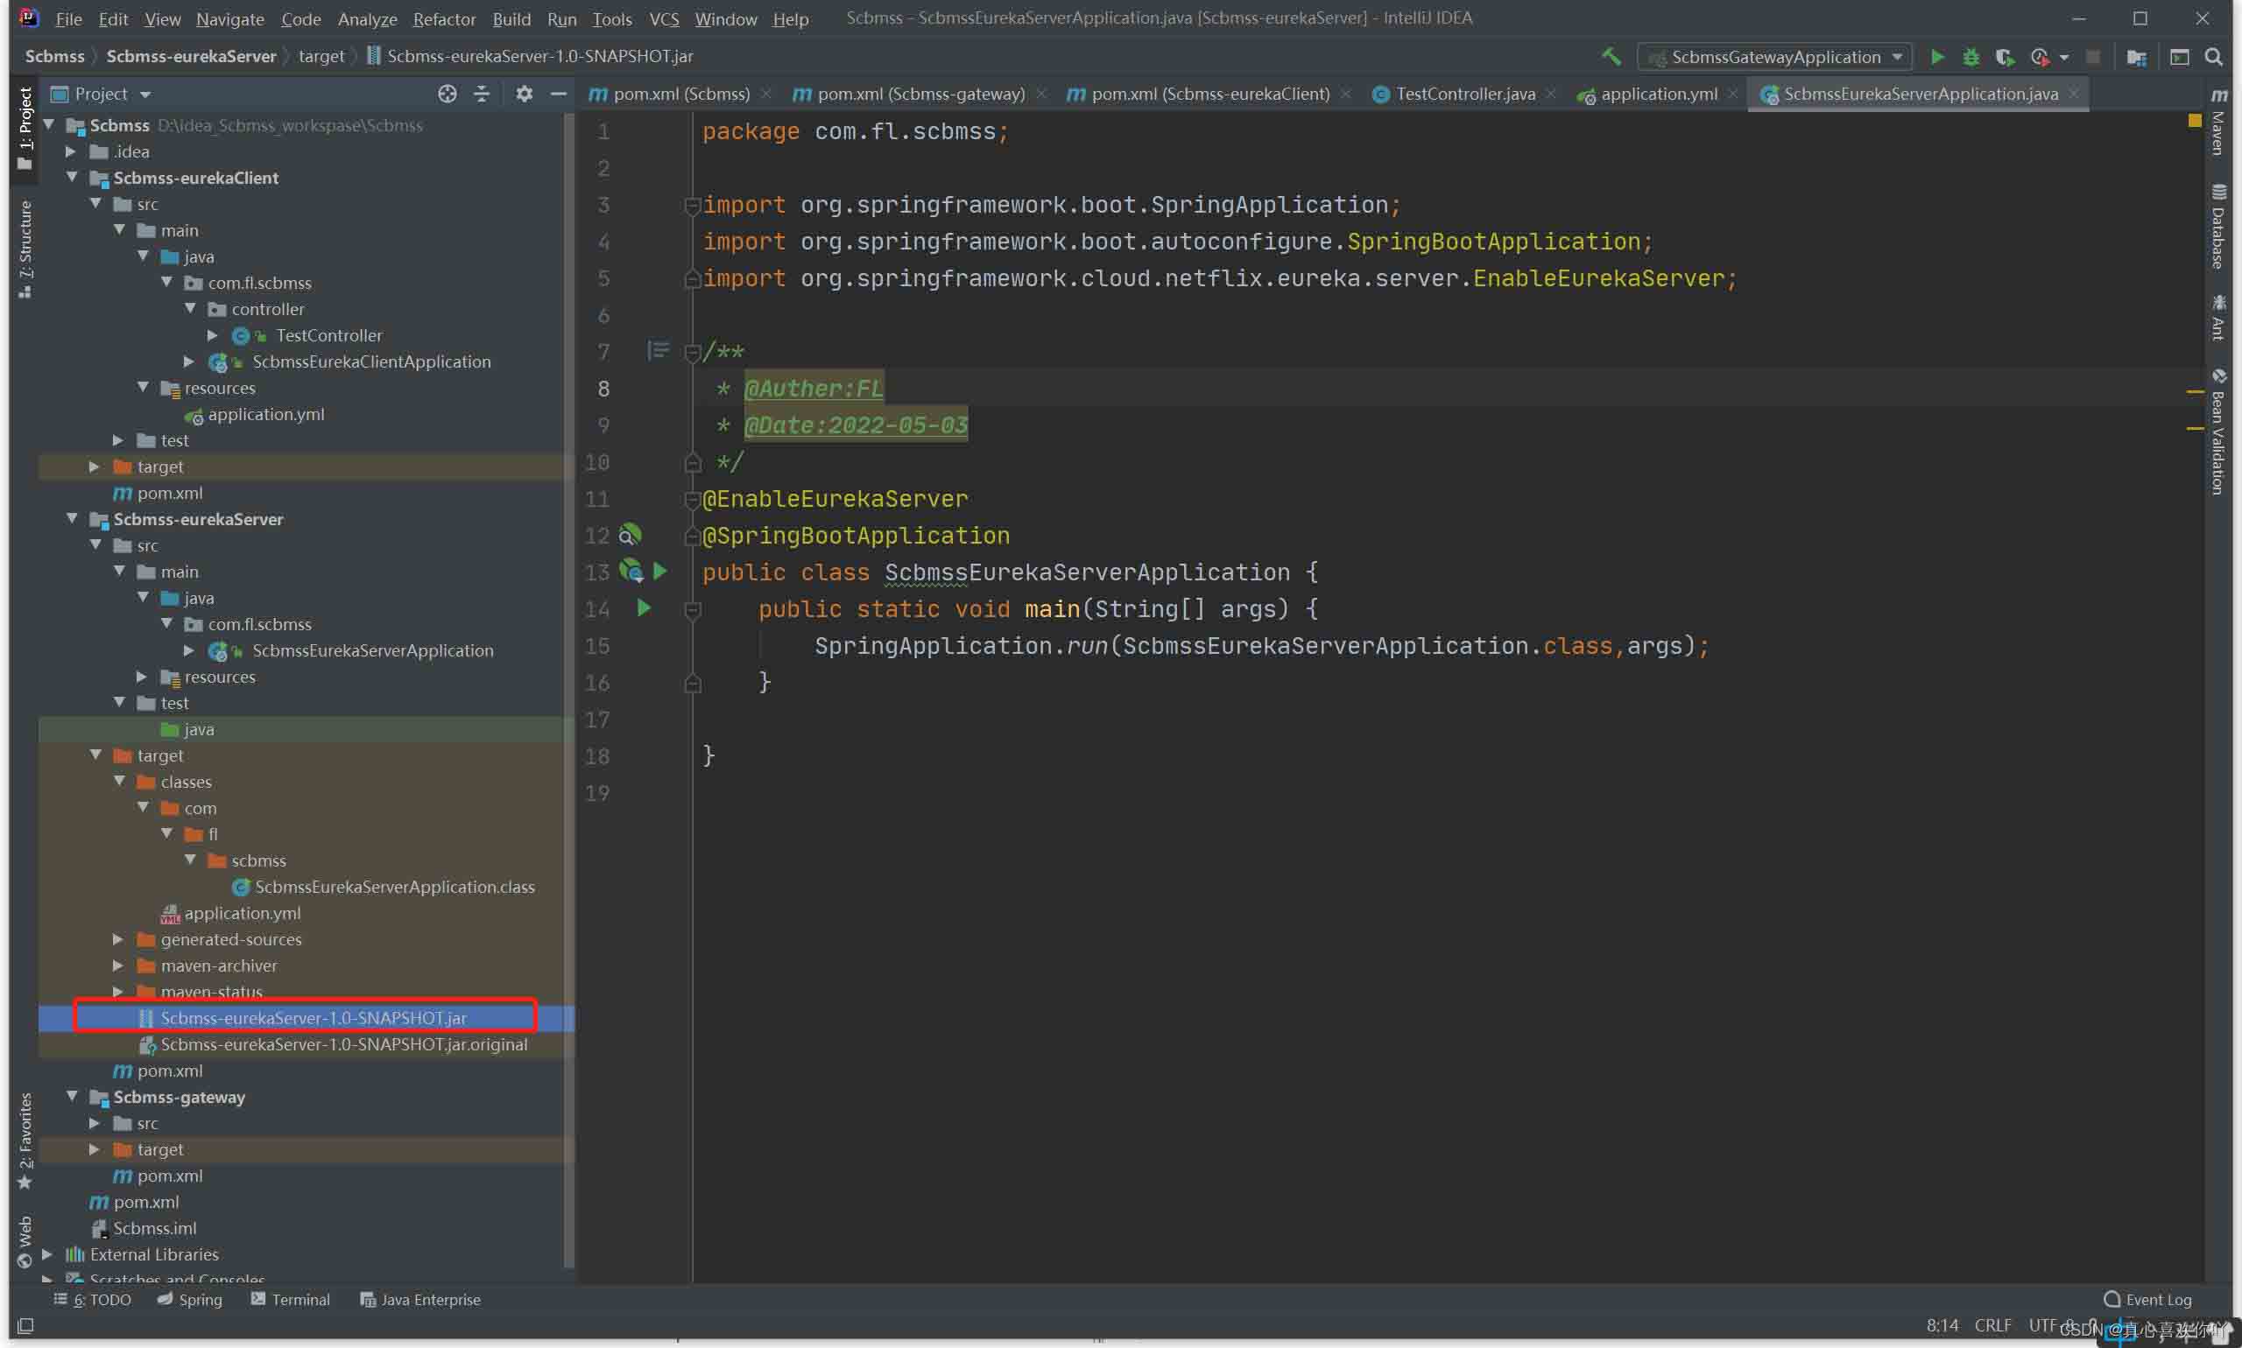The height and width of the screenshot is (1348, 2242).
Task: Click the 8:14 cursor position indicator
Action: (1942, 1325)
